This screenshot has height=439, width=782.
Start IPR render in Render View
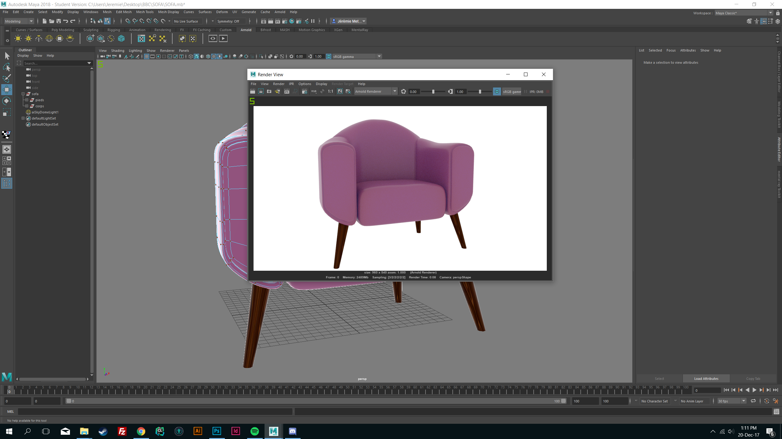coord(287,91)
